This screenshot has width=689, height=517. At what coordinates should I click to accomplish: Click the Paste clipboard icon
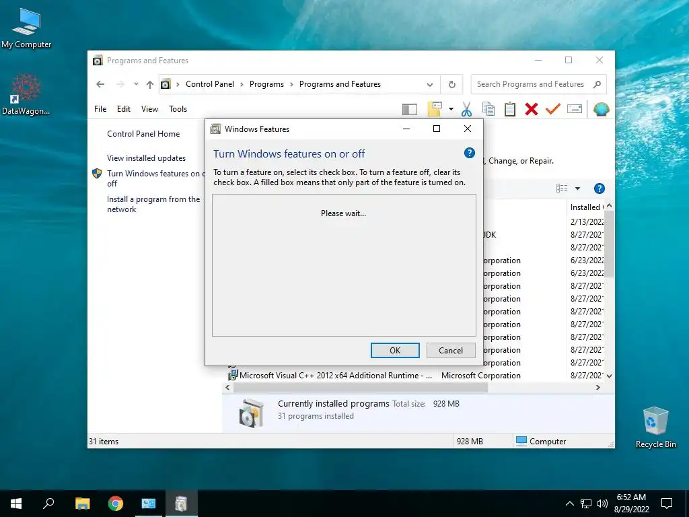point(510,109)
